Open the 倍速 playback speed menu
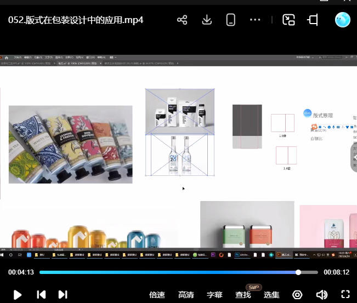This screenshot has height=303, width=357. point(157,295)
